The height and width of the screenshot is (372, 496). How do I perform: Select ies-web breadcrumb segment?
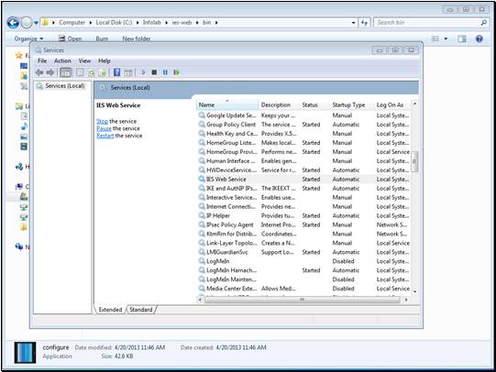[x=182, y=22]
